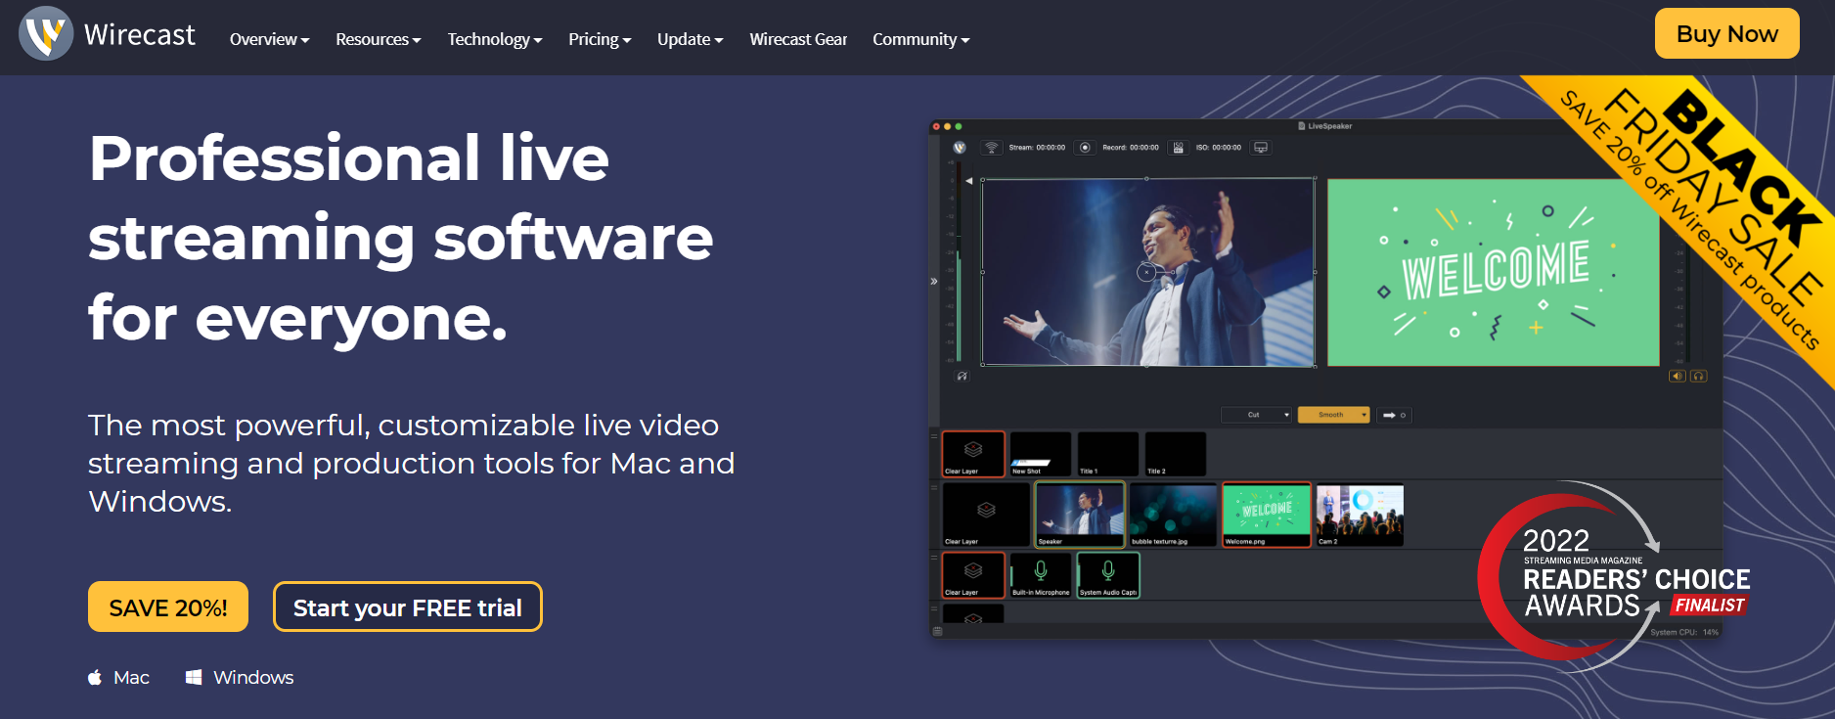The width and height of the screenshot is (1835, 719).
Task: Open the Pricing menu
Action: click(x=599, y=39)
